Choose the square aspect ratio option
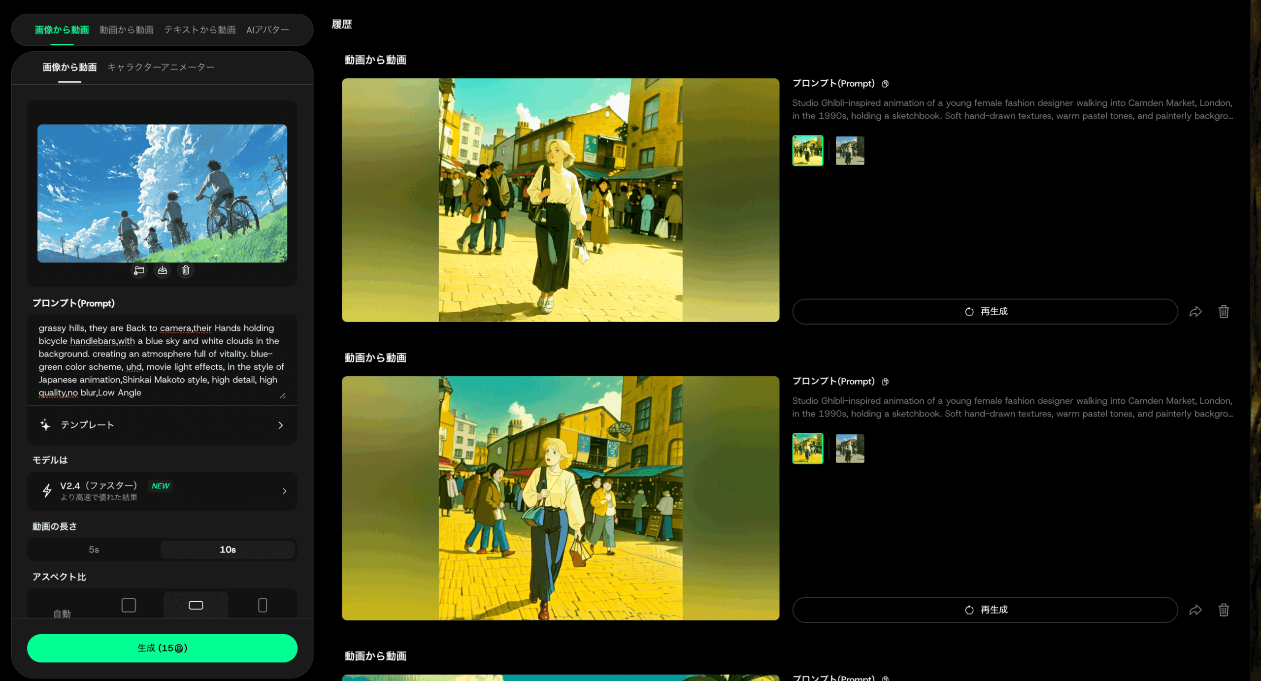 click(x=129, y=605)
